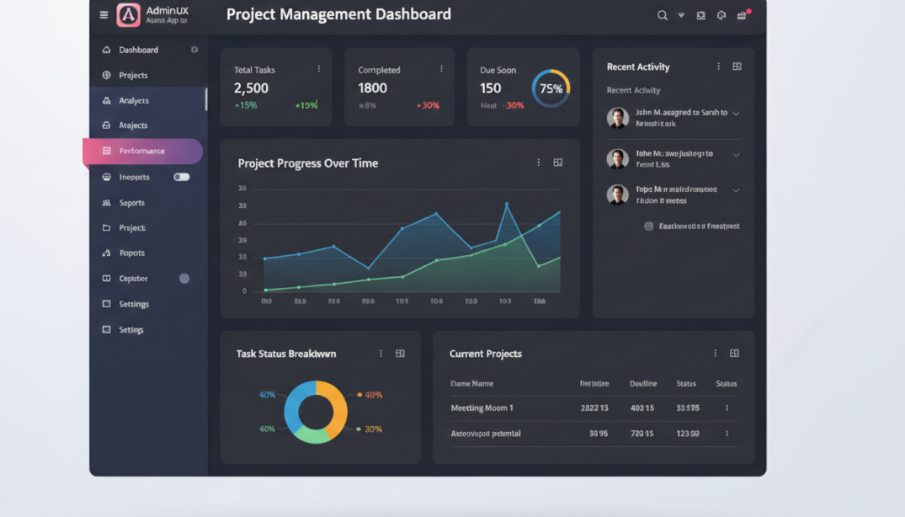905x517 pixels.
Task: Click the 75% Due Soon progress ring
Action: coord(551,88)
